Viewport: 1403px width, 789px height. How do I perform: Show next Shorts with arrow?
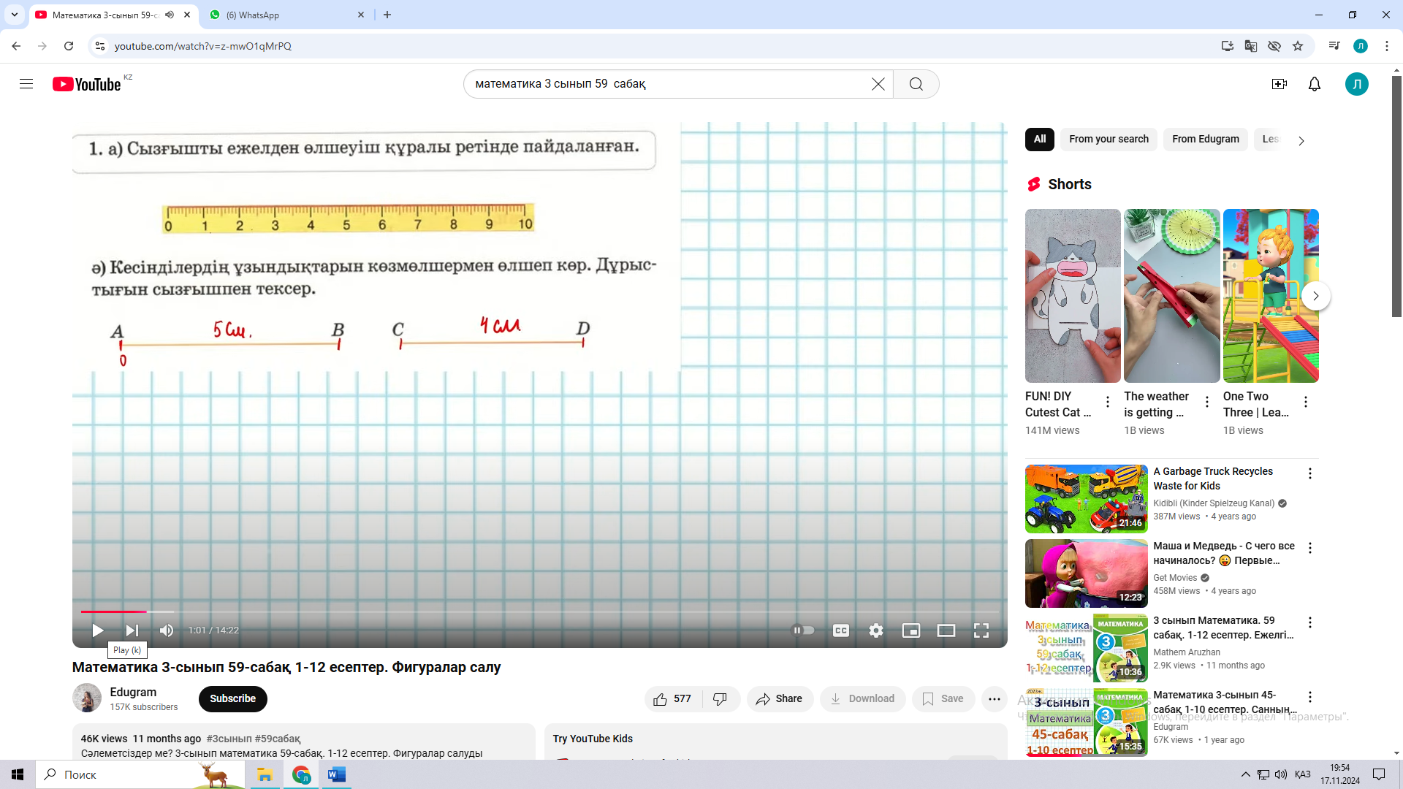point(1315,296)
